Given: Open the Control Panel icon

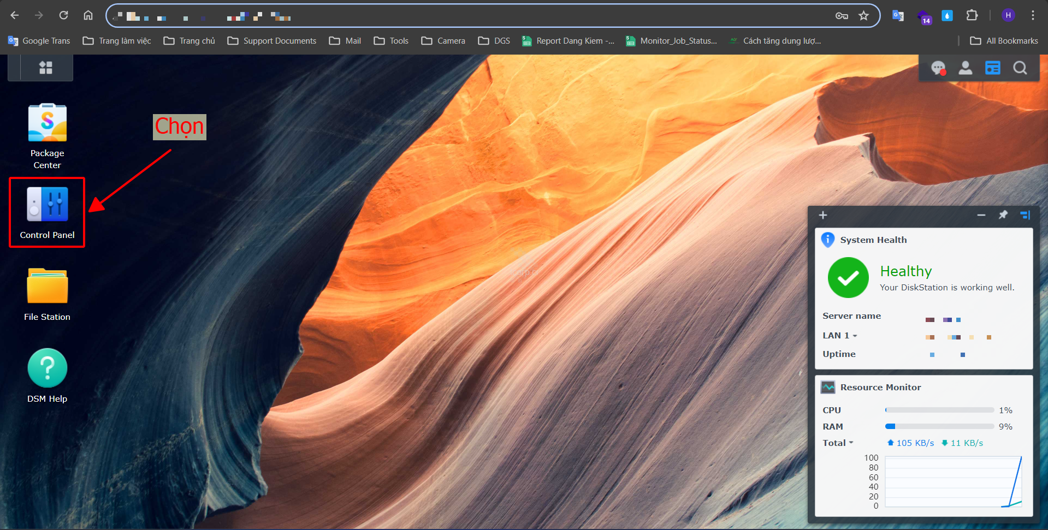Looking at the screenshot, I should [x=47, y=212].
